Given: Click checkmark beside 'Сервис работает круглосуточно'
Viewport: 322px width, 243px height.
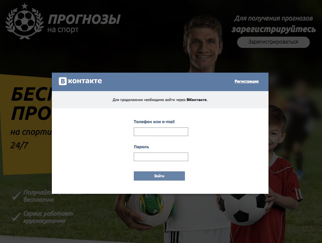Looking at the screenshot, I should point(16,217).
